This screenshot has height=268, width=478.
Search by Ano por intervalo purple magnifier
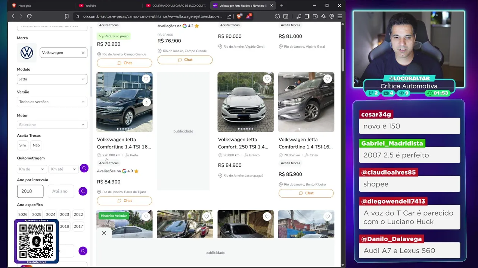83,191
